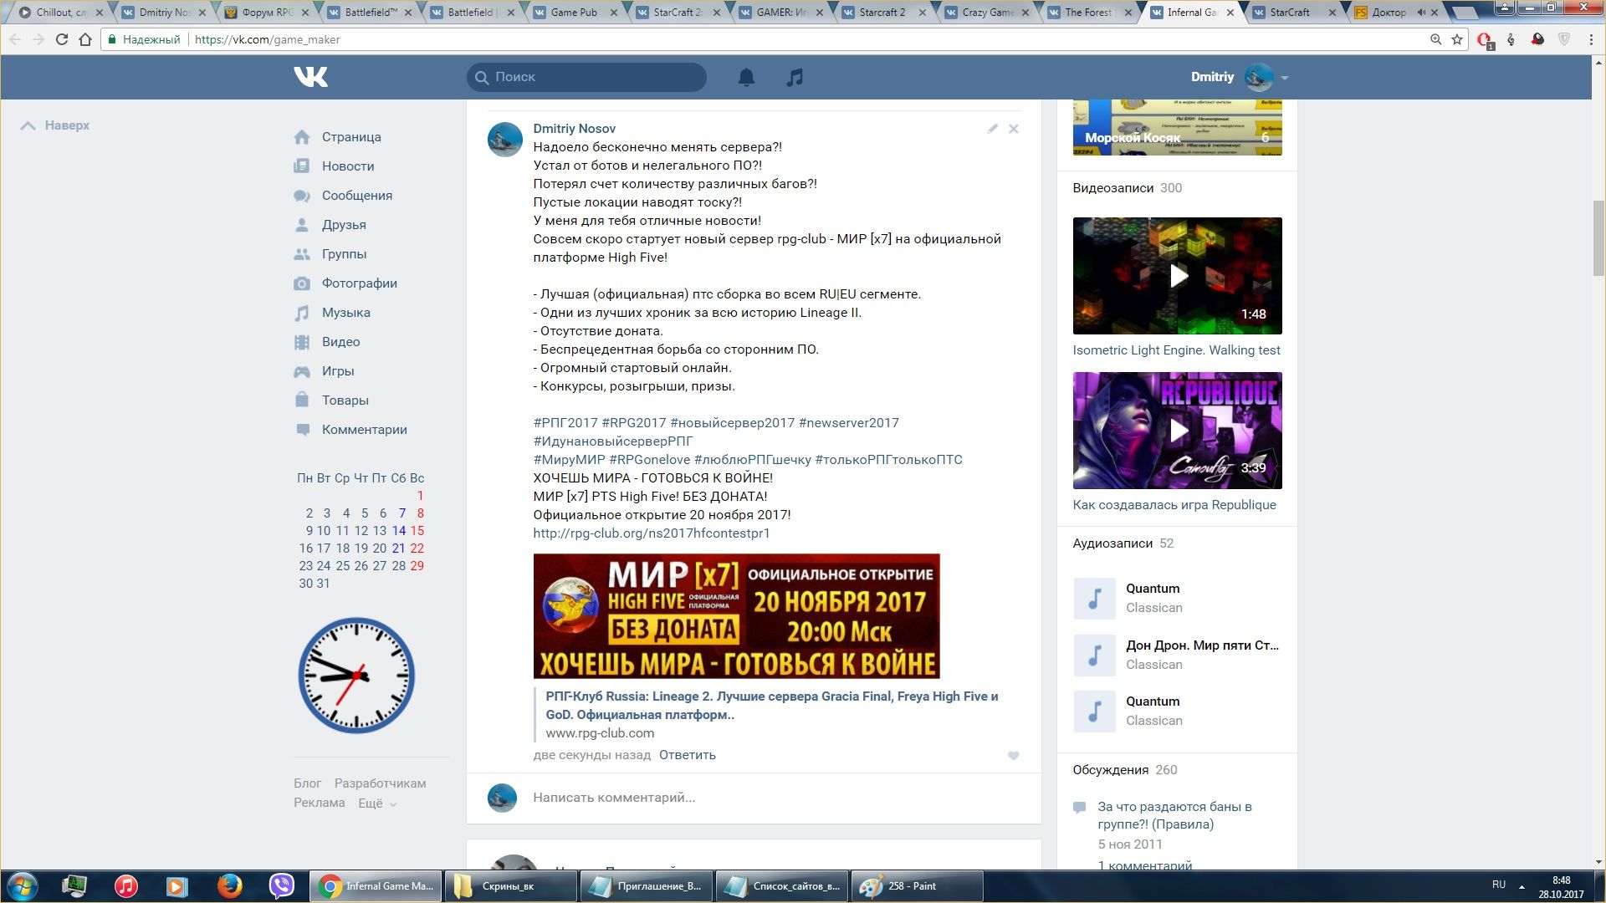
Task: Click the VK logo in header
Action: (310, 77)
